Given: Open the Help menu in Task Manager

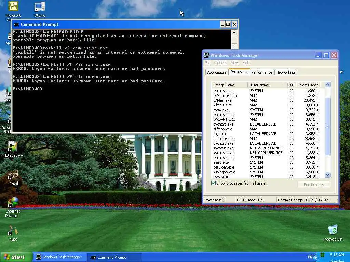Looking at the screenshot, I should pos(246,63).
